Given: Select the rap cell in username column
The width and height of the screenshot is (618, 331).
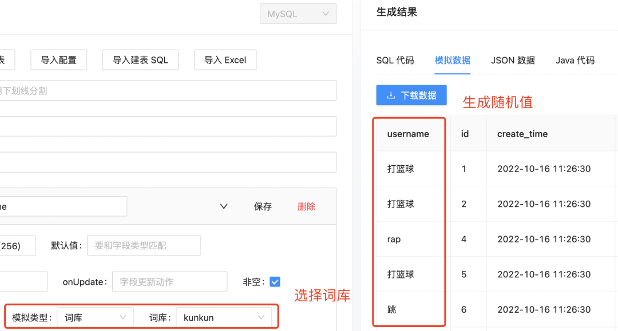Looking at the screenshot, I should [x=394, y=240].
